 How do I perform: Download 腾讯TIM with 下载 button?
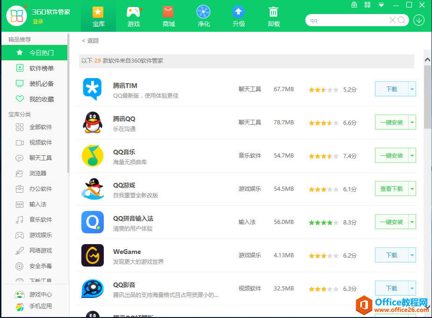(x=391, y=89)
